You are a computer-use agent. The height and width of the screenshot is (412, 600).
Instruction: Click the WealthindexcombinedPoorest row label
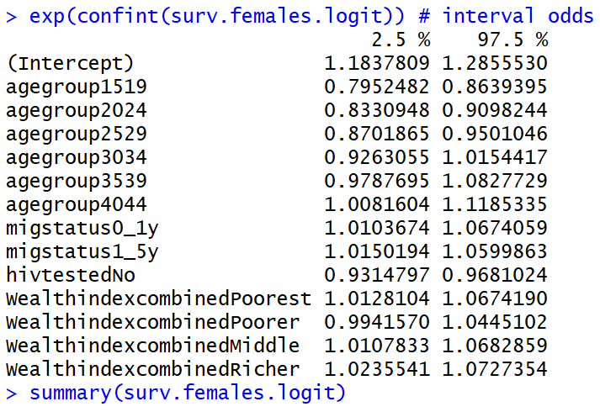tap(157, 298)
